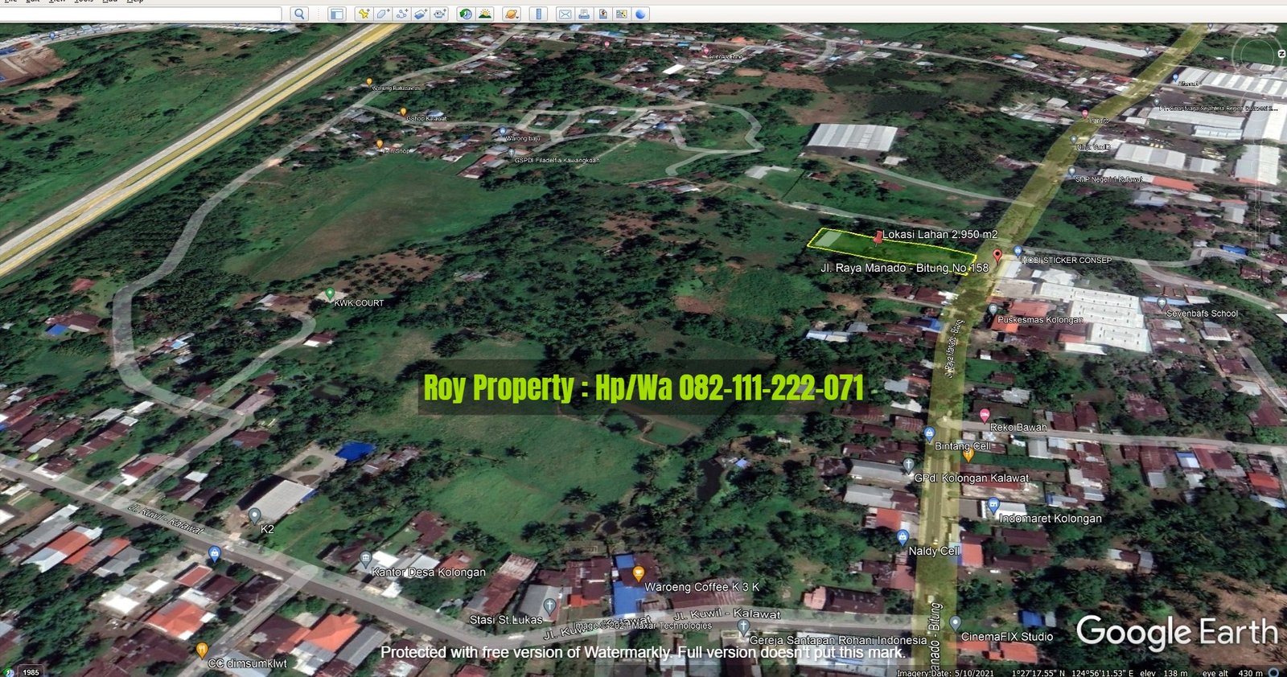Click the Puskesmas Kolongan place label
The image size is (1287, 677).
coord(1039,319)
